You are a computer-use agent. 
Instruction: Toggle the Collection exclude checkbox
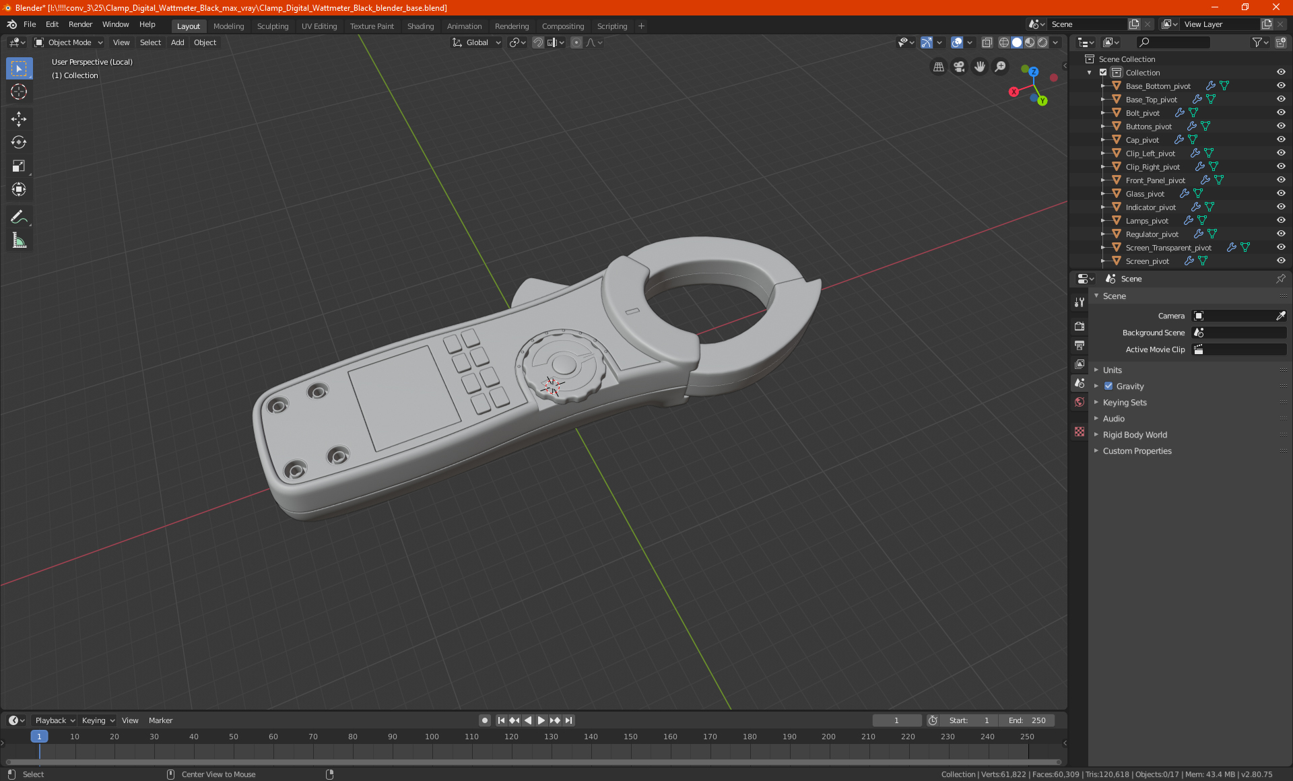[1103, 73]
